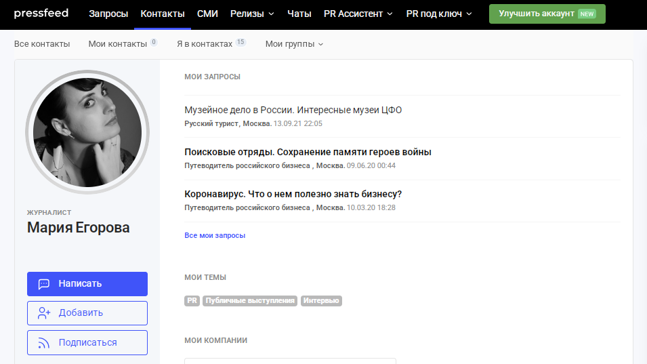Click the Написать message button
The width and height of the screenshot is (647, 364).
coord(87,284)
